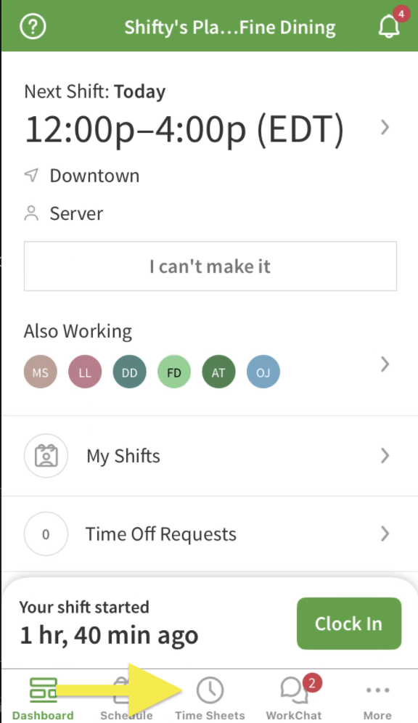Tap the Clock In button
The height and width of the screenshot is (723, 418).
(x=349, y=624)
